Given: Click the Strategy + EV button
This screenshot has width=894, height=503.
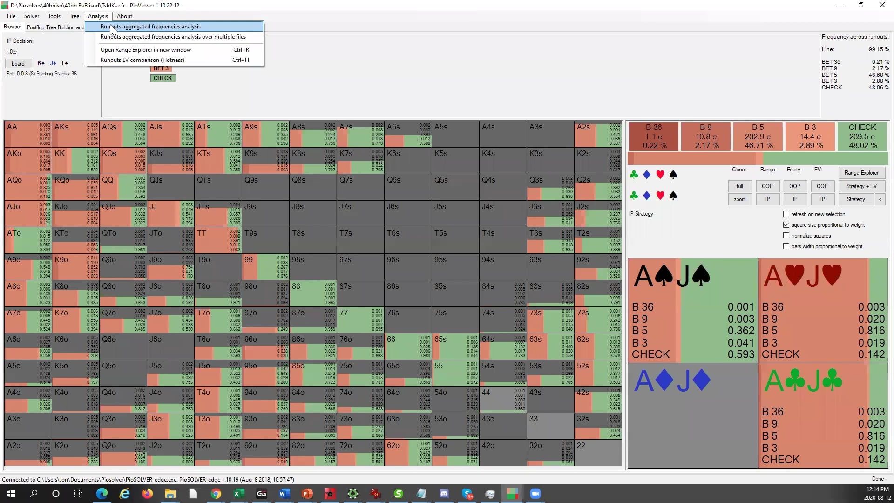Looking at the screenshot, I should [x=862, y=186].
